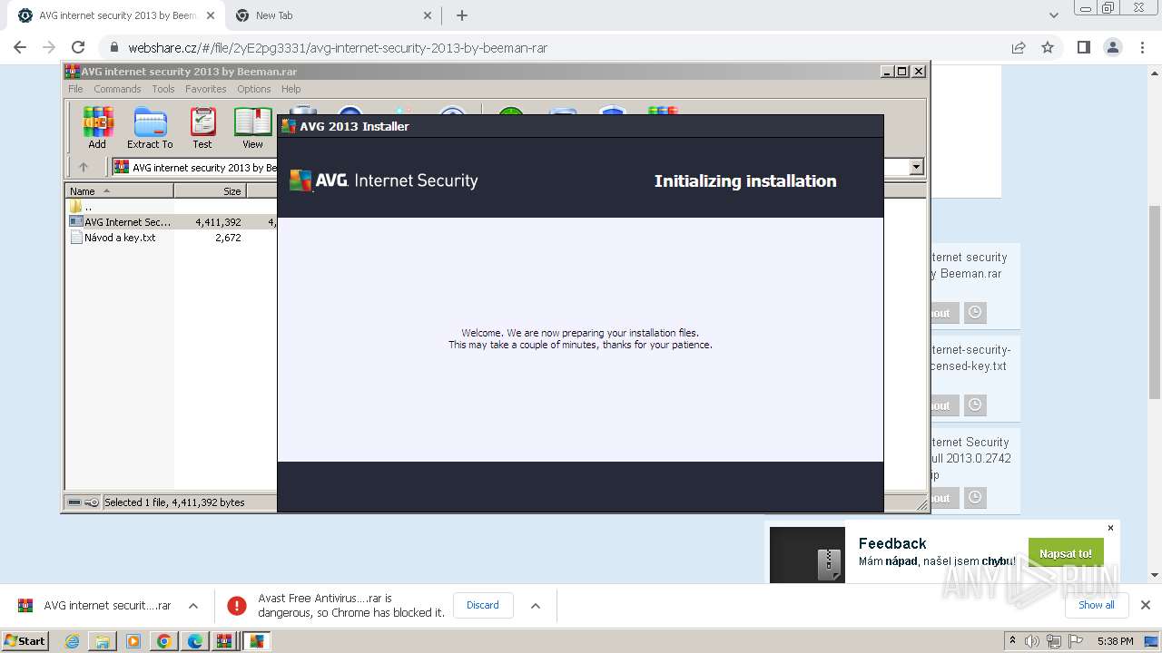The height and width of the screenshot is (653, 1162).
Task: Sort WinRAR file list by Name column
Action: 119,190
